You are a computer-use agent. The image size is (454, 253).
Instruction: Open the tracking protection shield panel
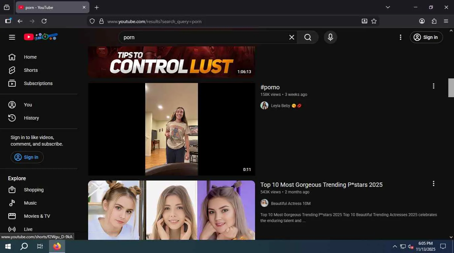coord(92,21)
